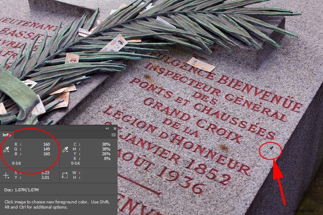Collapse the Info panel with the double-arrow icon
The image size is (323, 215).
[x=107, y=129]
